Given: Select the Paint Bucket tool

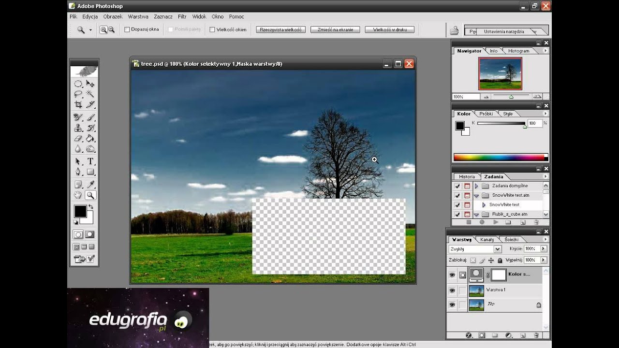Looking at the screenshot, I should [90, 139].
